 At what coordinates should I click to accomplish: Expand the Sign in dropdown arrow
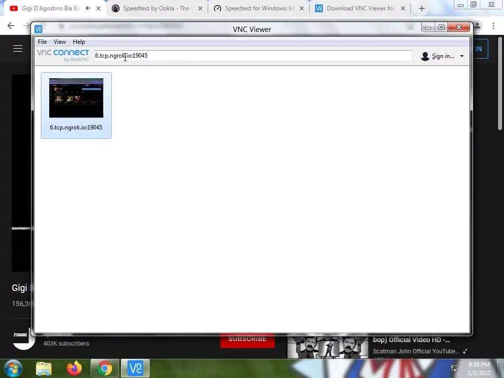[x=462, y=56]
